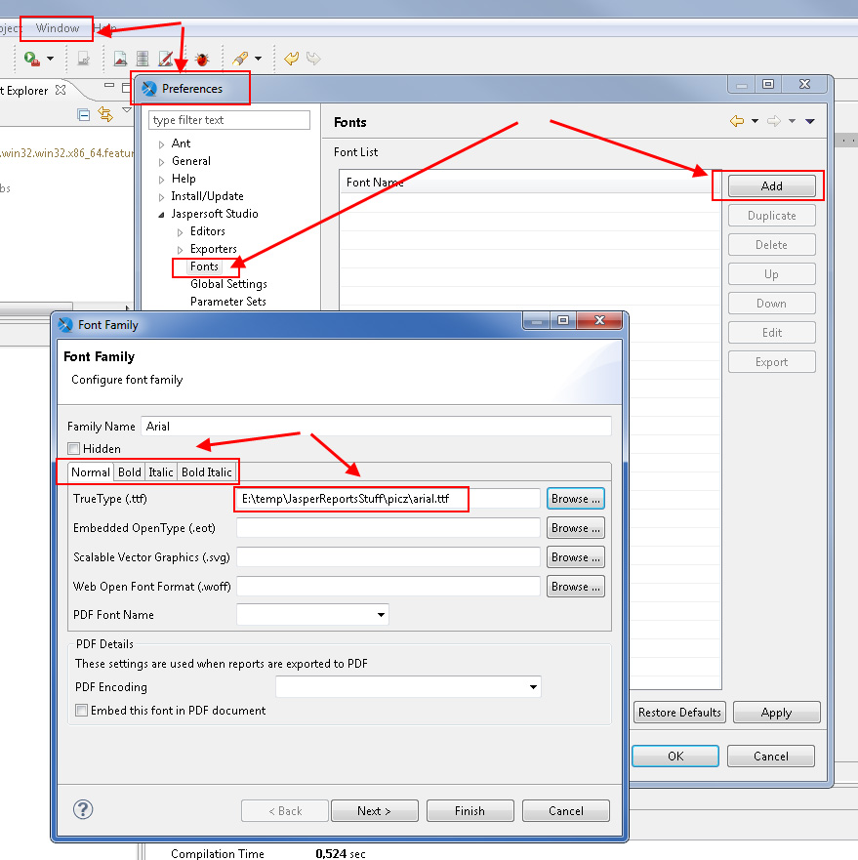858x860 pixels.
Task: Click the Collapse All icon in explorer panel
Action: point(84,114)
